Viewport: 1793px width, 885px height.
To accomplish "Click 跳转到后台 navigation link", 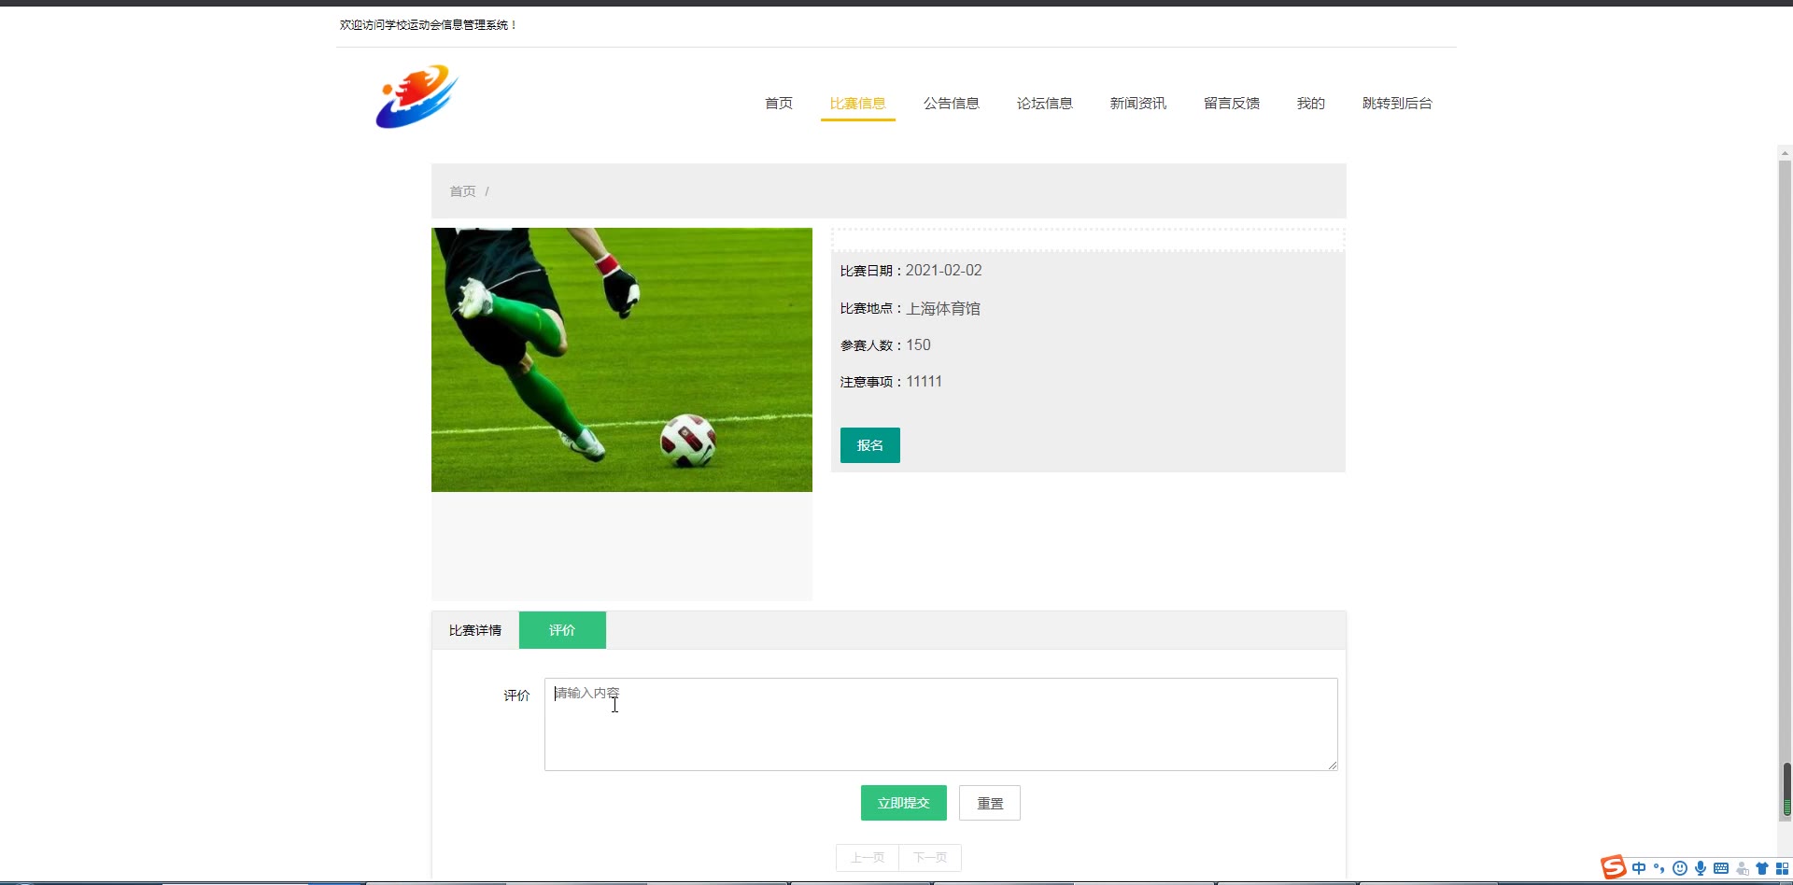I will tap(1397, 103).
